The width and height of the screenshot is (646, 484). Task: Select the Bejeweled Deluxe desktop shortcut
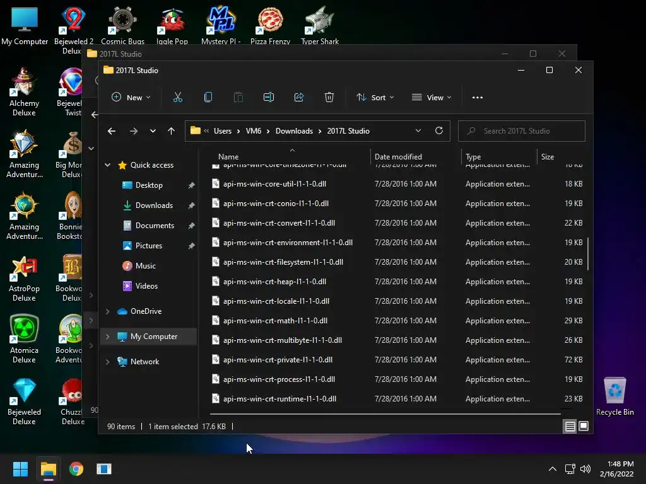(25, 401)
